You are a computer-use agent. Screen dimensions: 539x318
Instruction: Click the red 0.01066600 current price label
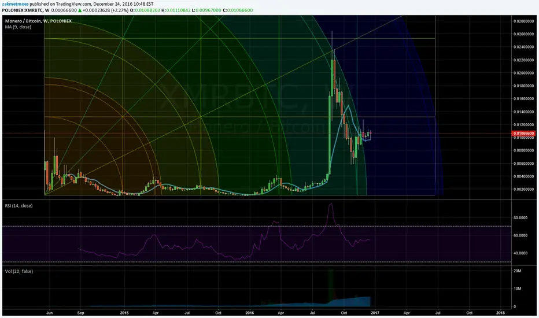524,134
